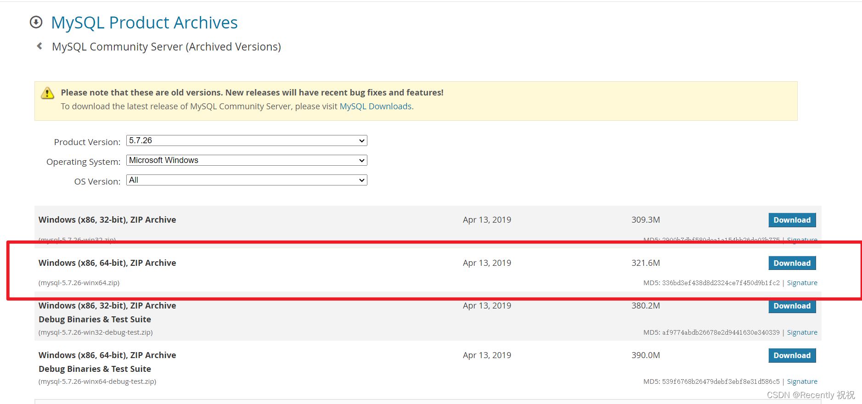Download 32-bit Debug Binaries & Test Suite 380.2M
862x404 pixels.
tap(792, 306)
